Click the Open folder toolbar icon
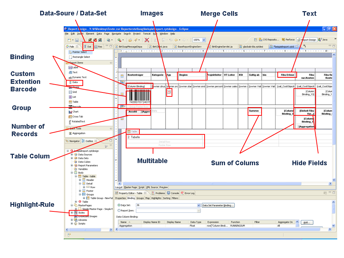Image resolution: width=344 pixels, height=258 pixels. click(x=130, y=40)
